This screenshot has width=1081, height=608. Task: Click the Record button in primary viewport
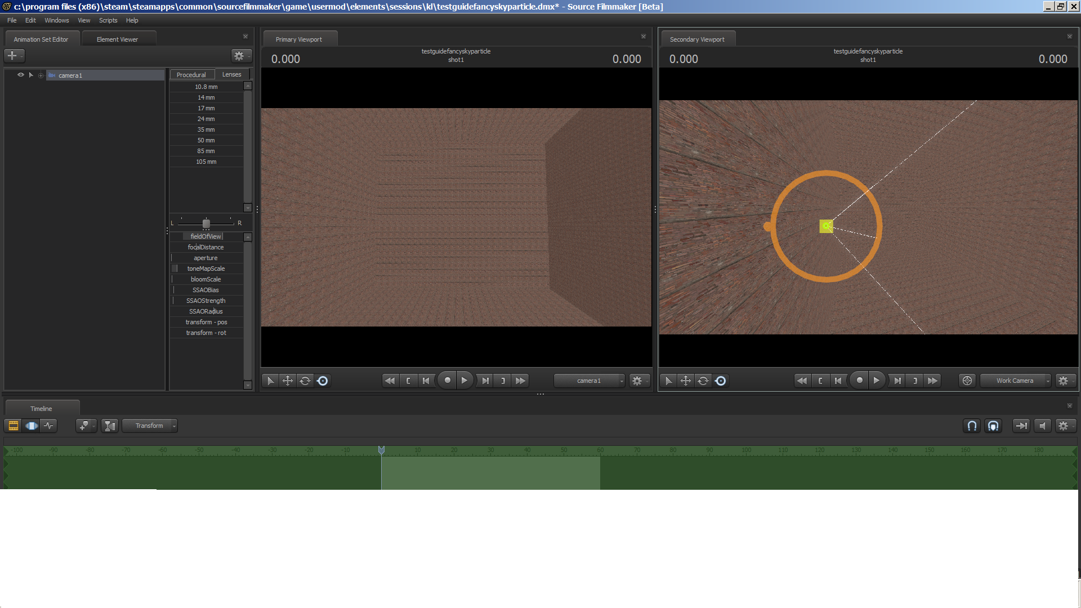448,381
